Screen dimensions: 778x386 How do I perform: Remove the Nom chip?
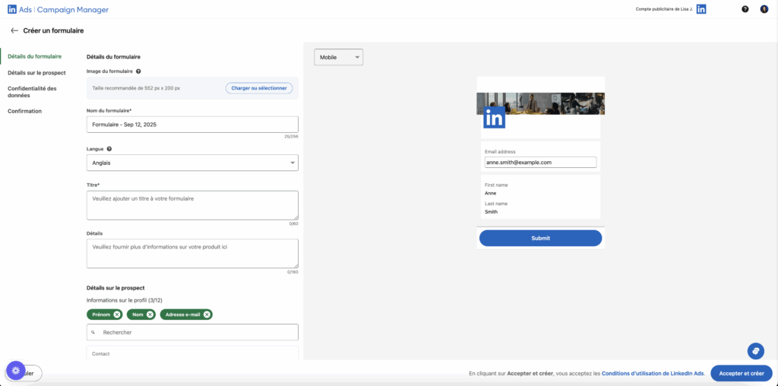(150, 315)
